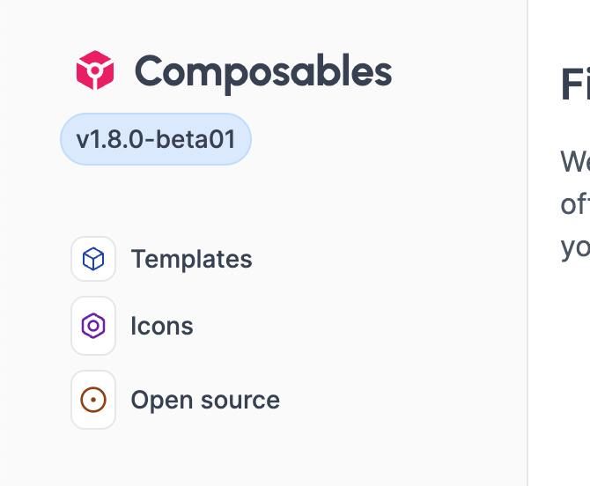Click the paragraph line starting with "of"
Viewport: 590px width, 486px height.
point(575,204)
